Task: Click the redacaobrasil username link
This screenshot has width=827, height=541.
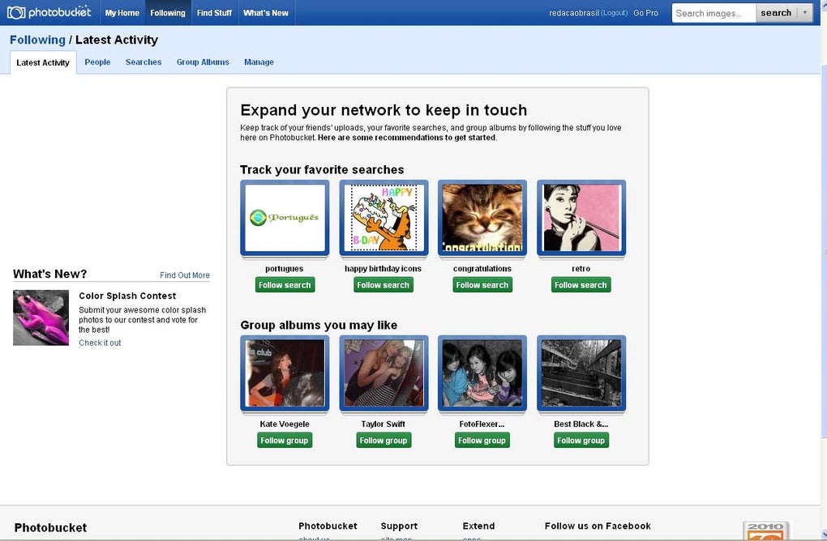Action: (573, 13)
